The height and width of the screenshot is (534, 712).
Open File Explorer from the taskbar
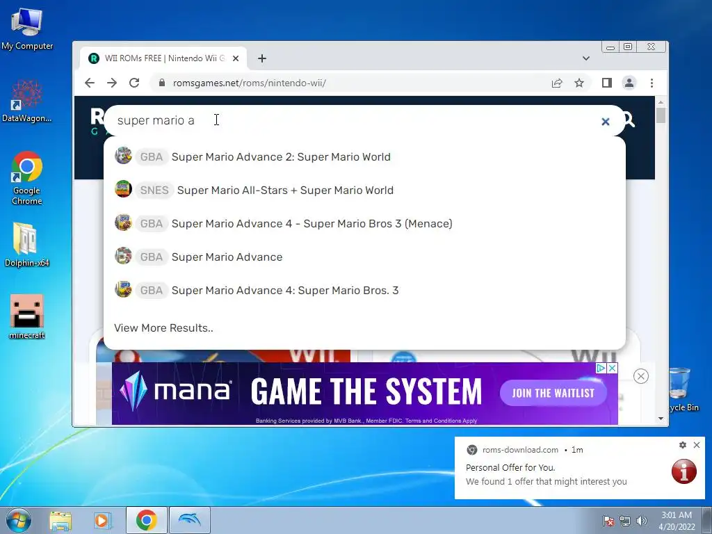pyautogui.click(x=60, y=520)
